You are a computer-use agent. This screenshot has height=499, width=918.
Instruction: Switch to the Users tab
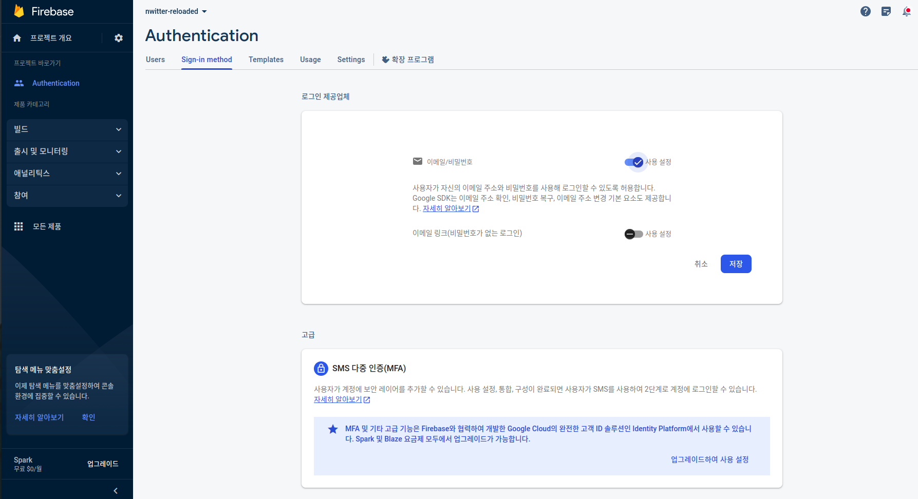tap(155, 60)
